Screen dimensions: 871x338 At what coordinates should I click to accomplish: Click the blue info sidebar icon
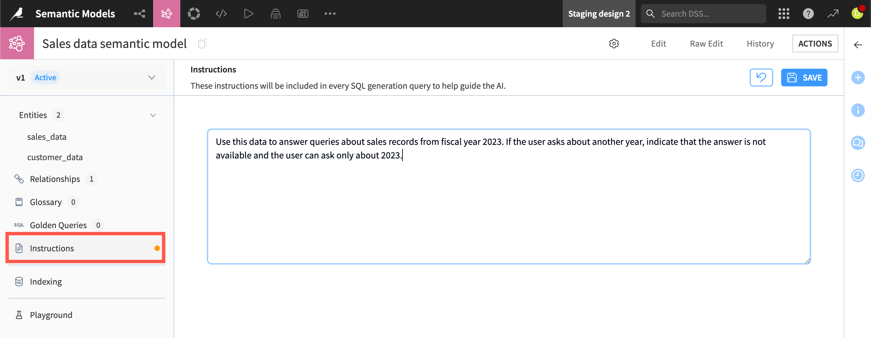(x=858, y=110)
